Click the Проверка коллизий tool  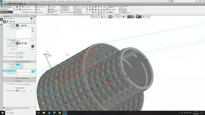point(123,10)
